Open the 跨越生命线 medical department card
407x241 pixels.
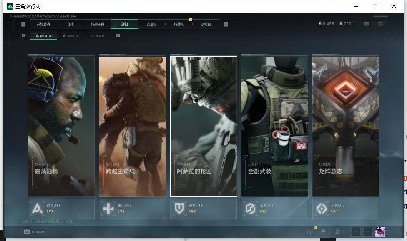(132, 126)
